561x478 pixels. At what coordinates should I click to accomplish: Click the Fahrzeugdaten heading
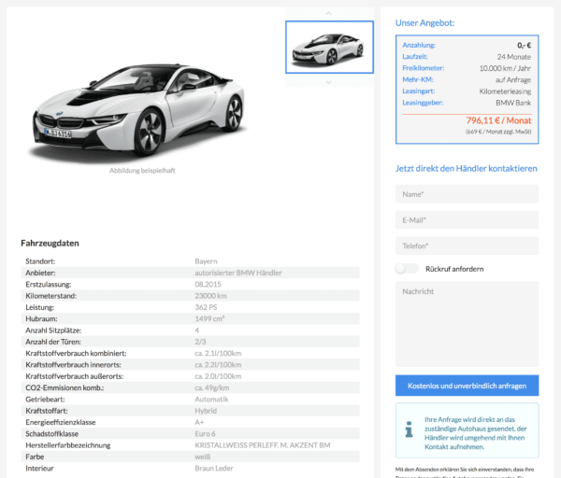[x=50, y=244]
